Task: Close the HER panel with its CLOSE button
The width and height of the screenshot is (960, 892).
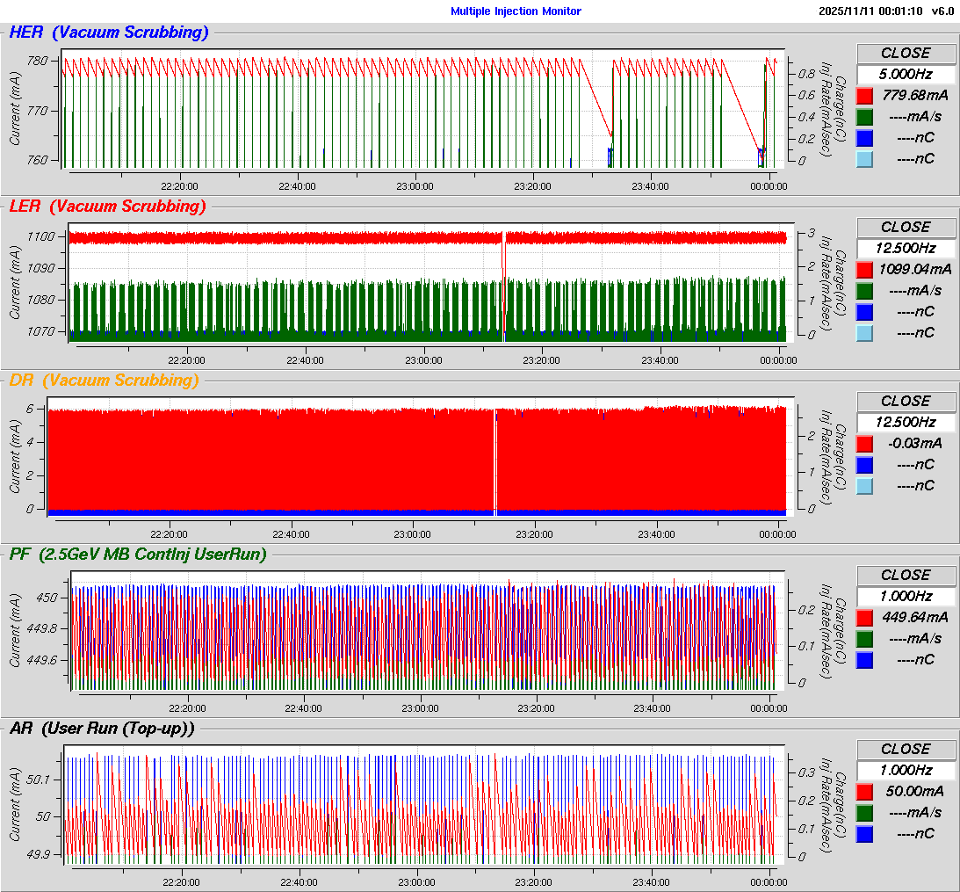Action: point(906,54)
